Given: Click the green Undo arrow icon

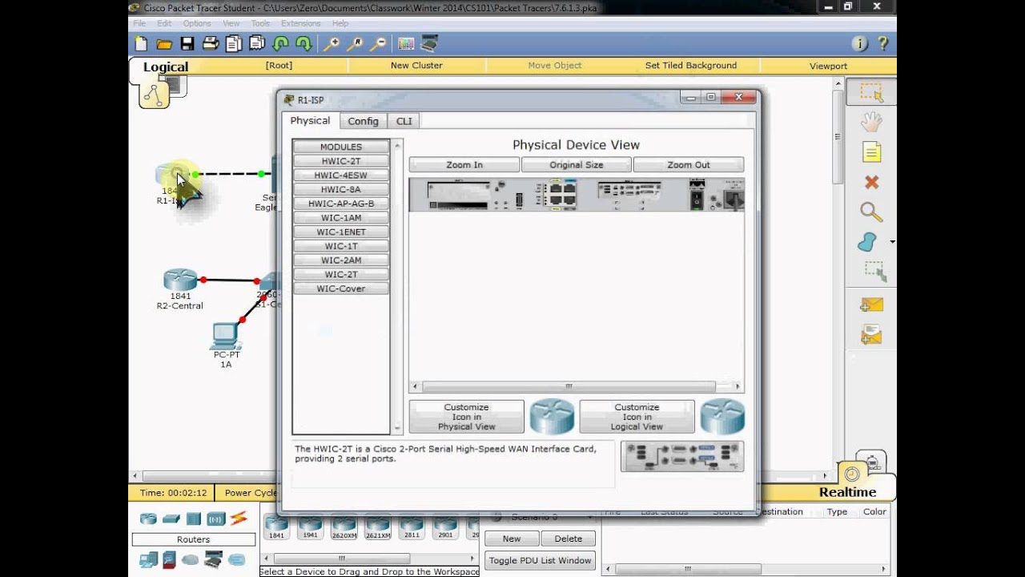Looking at the screenshot, I should tap(280, 44).
